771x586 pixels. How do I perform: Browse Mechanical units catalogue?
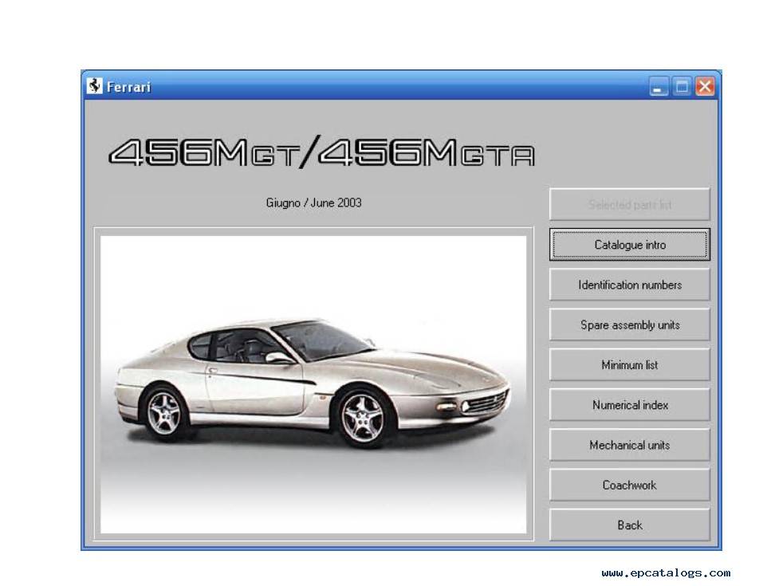click(x=629, y=445)
